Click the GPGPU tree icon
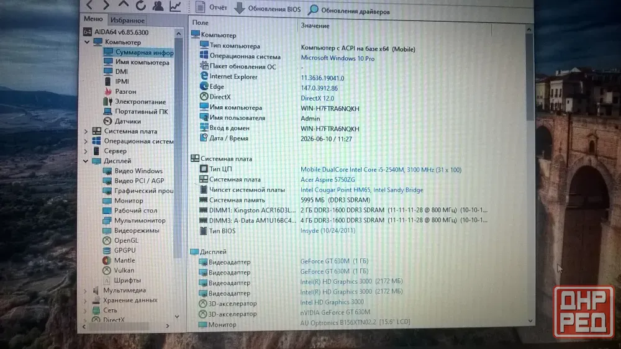The width and height of the screenshot is (621, 349). tap(107, 250)
